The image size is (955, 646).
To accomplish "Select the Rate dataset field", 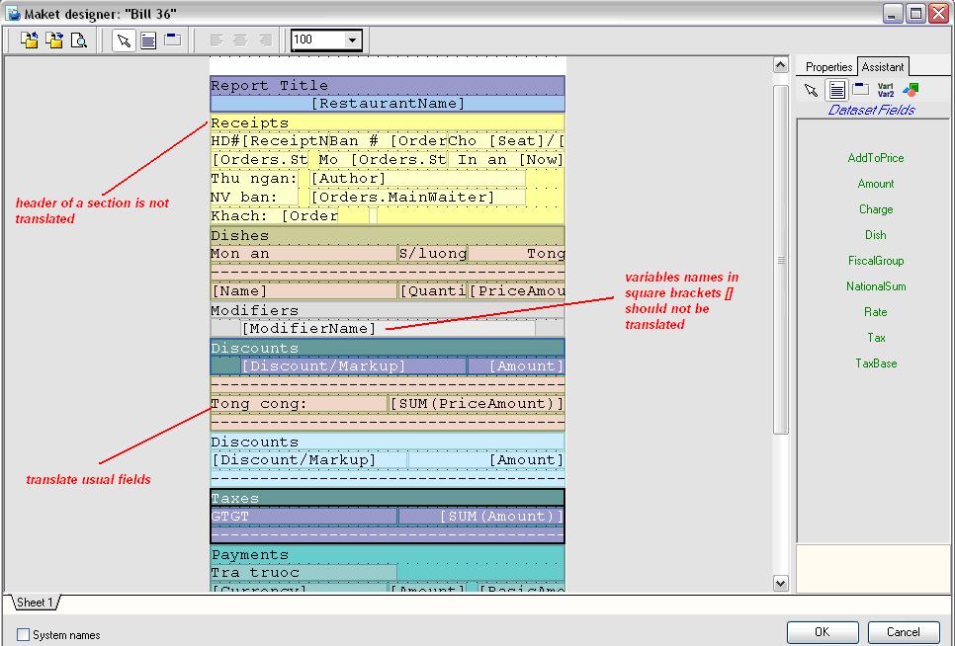I will pos(876,312).
